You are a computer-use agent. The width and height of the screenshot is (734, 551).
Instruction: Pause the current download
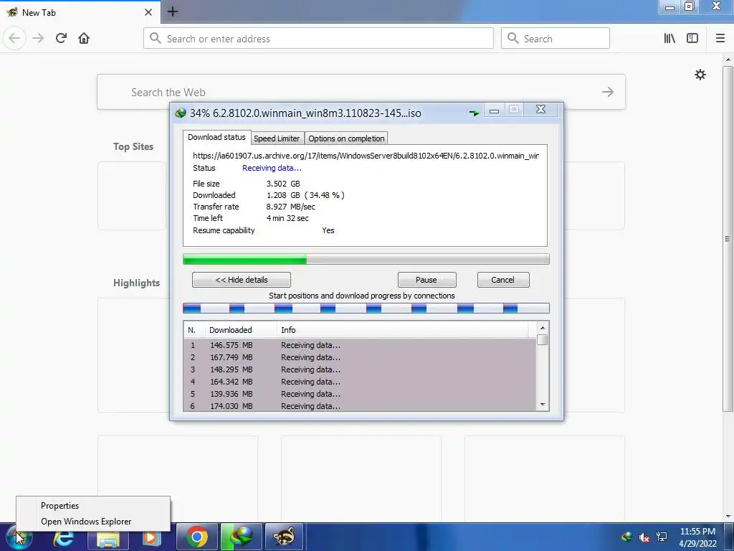426,280
